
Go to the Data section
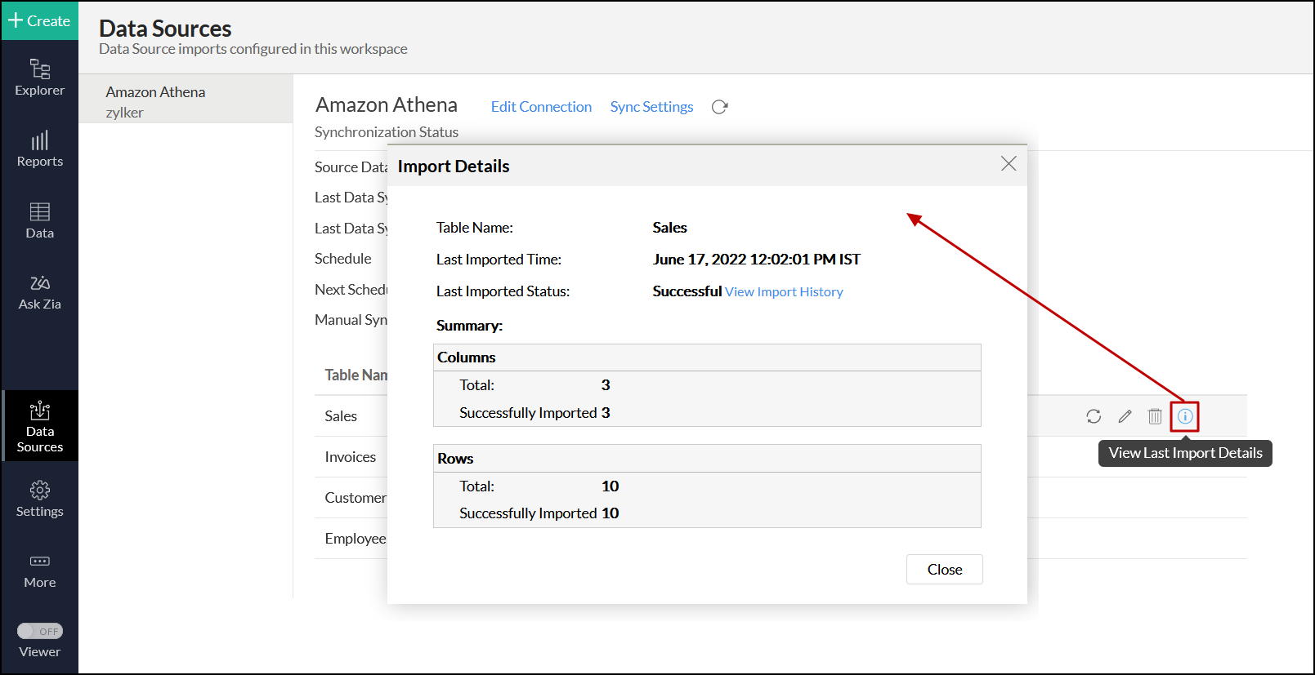[x=39, y=220]
